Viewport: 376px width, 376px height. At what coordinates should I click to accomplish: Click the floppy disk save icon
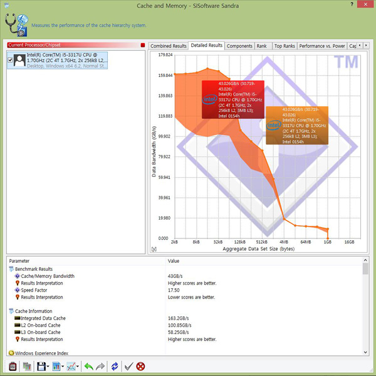(41, 367)
